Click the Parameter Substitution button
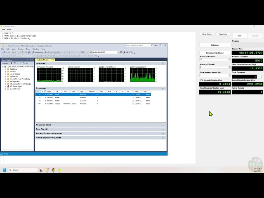This screenshot has width=264, height=198. pyautogui.click(x=215, y=53)
